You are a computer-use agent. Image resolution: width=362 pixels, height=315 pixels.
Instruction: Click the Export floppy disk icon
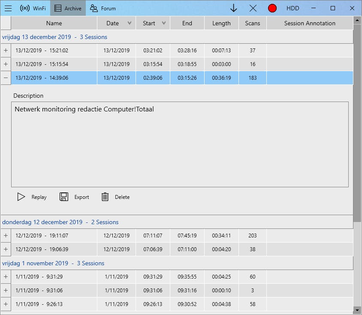tap(64, 197)
